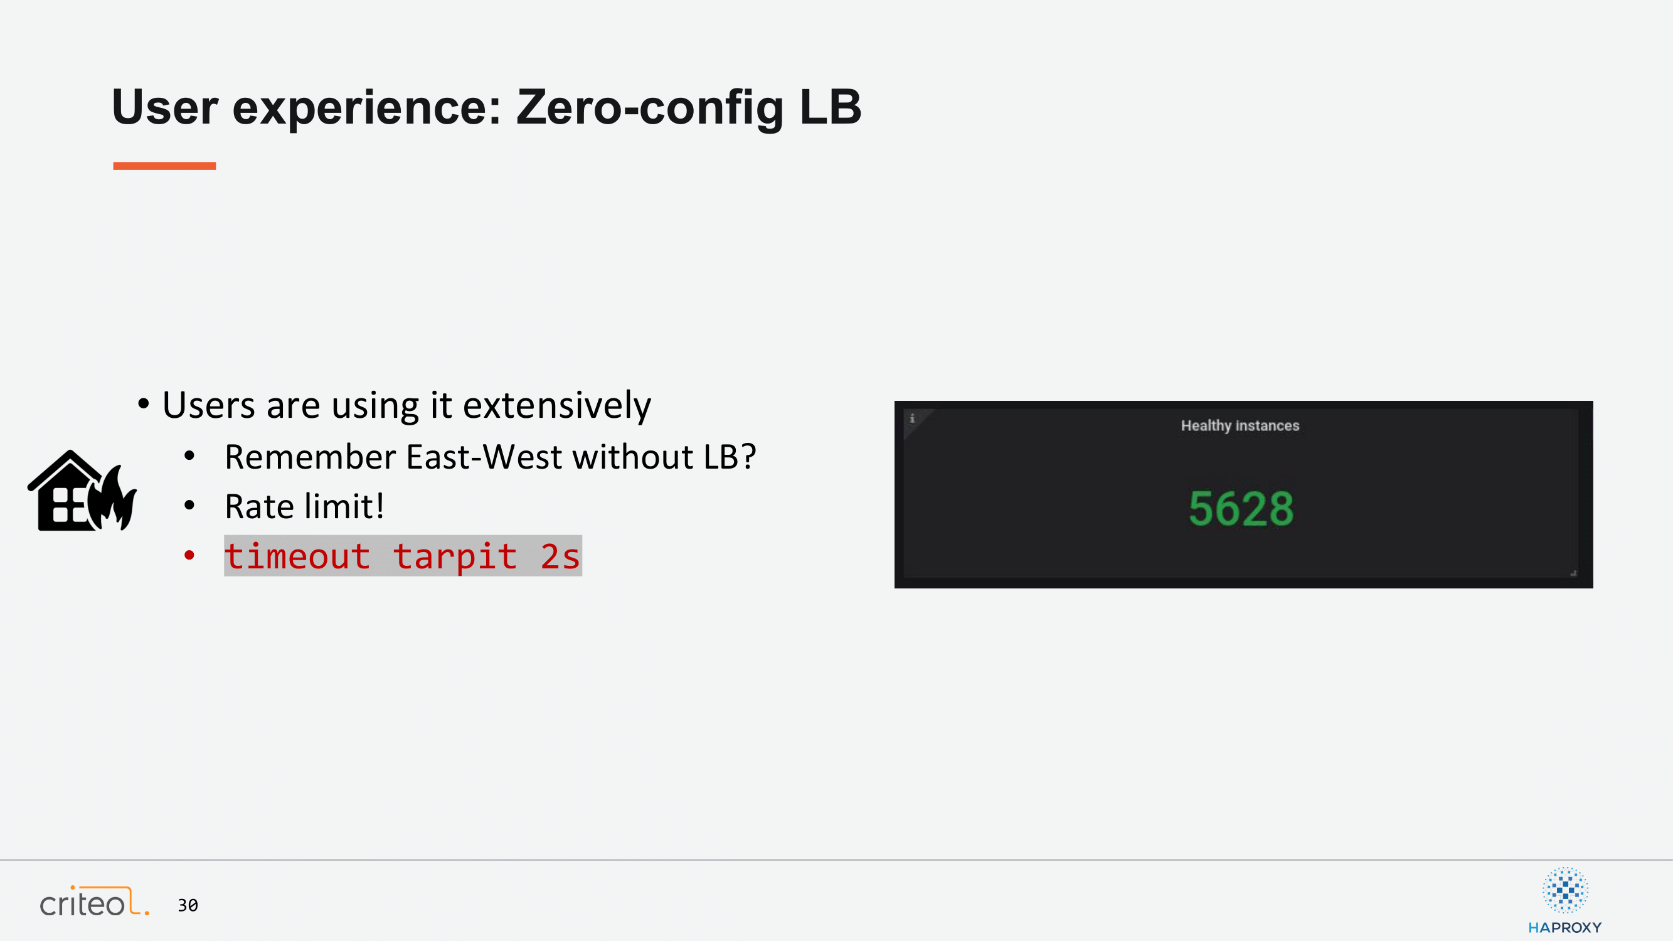
Task: Click the burning house icon
Action: [x=82, y=491]
